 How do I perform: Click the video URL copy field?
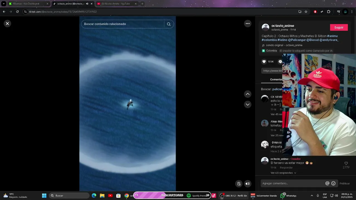click(272, 71)
